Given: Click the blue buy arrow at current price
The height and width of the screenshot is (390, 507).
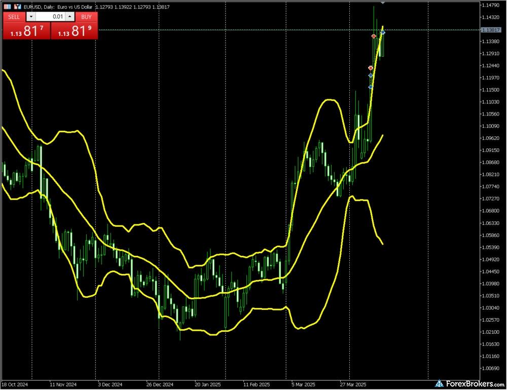Looking at the screenshot, I should [383, 32].
